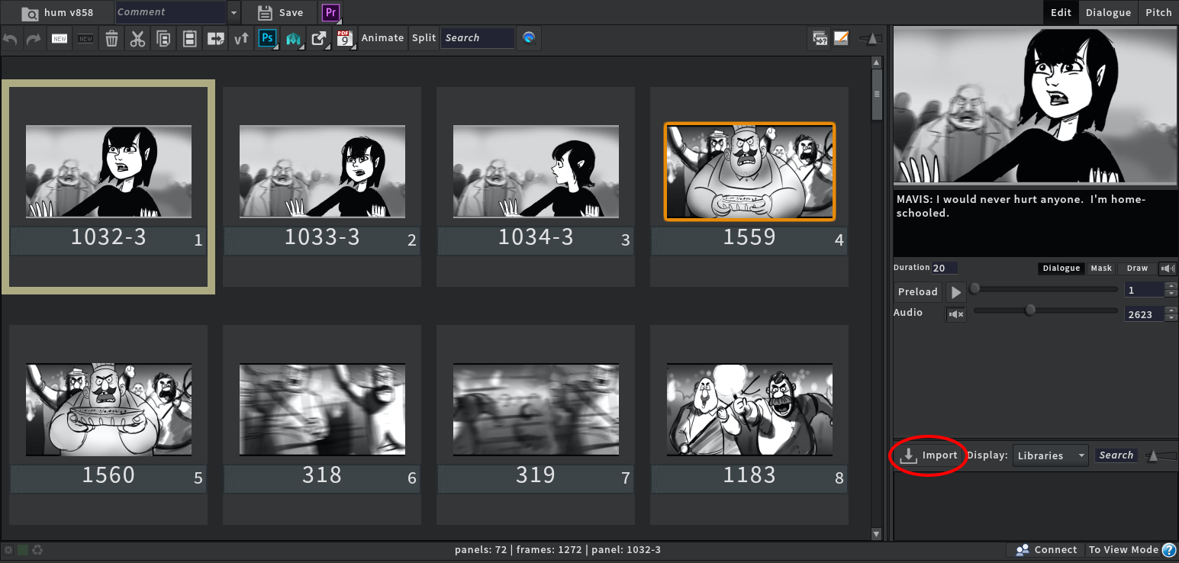Click the toolbar Search field
Image resolution: width=1179 pixels, height=563 pixels.
478,38
